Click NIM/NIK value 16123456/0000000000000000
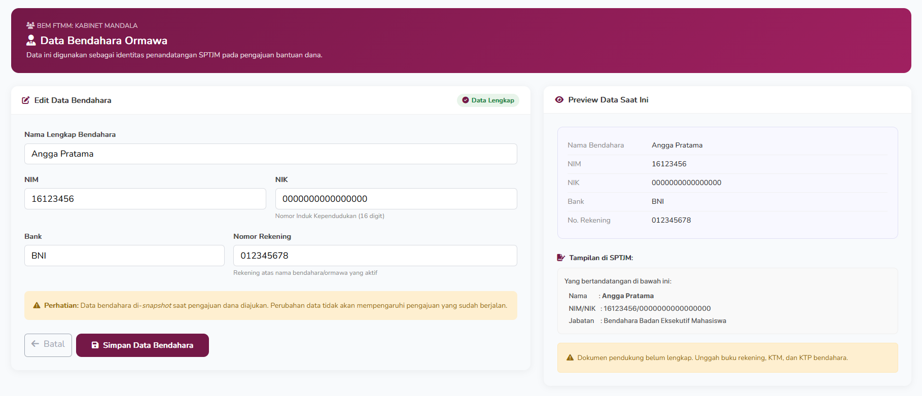Image resolution: width=922 pixels, height=396 pixels. [657, 308]
